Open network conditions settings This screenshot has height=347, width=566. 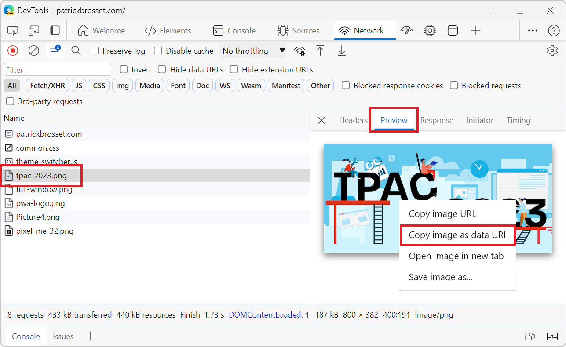(x=300, y=51)
